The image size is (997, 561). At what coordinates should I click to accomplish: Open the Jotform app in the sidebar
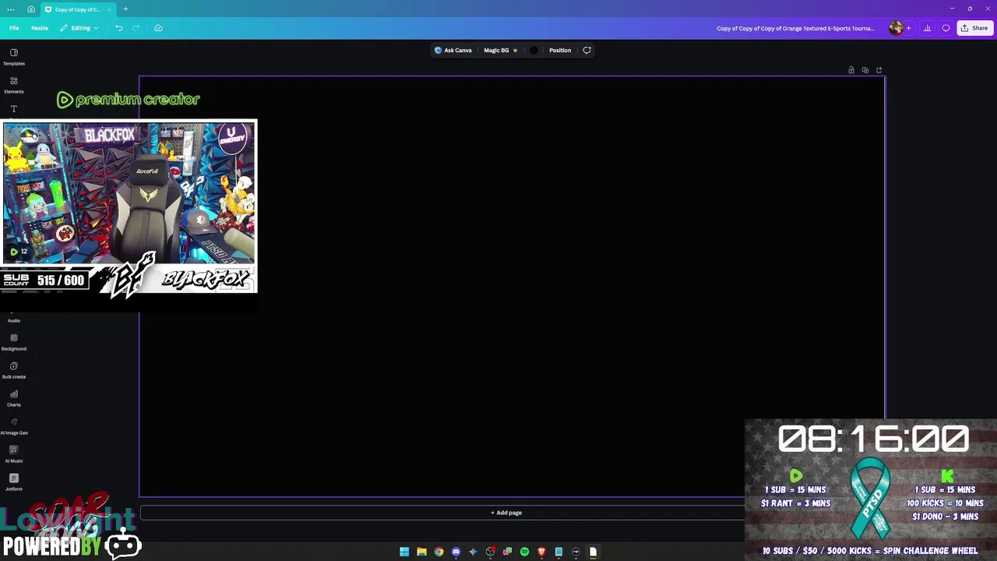click(14, 482)
